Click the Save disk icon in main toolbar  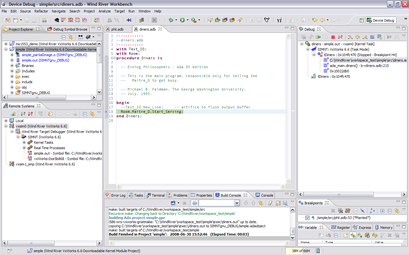point(27,20)
